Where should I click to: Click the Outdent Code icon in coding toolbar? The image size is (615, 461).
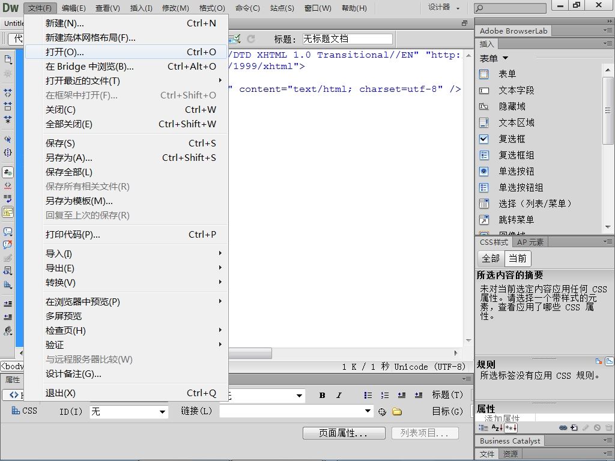[8, 317]
